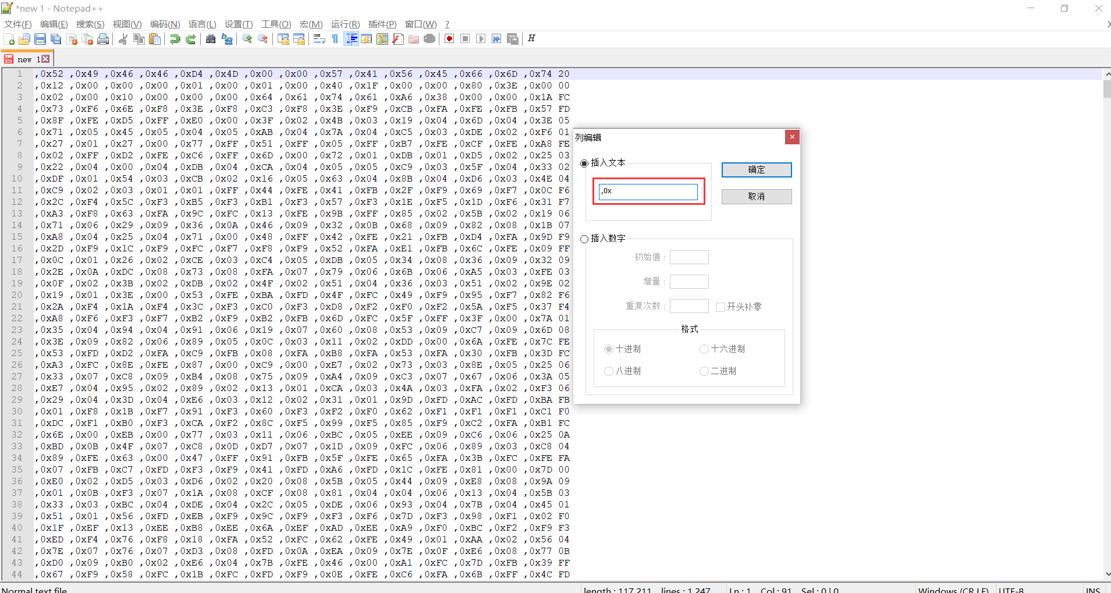Save the current document
The image size is (1111, 593).
(40, 39)
